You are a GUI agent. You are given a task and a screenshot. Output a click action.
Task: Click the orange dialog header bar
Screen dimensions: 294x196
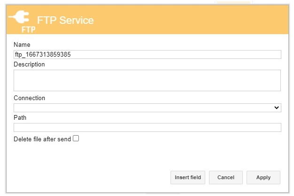coord(147,20)
